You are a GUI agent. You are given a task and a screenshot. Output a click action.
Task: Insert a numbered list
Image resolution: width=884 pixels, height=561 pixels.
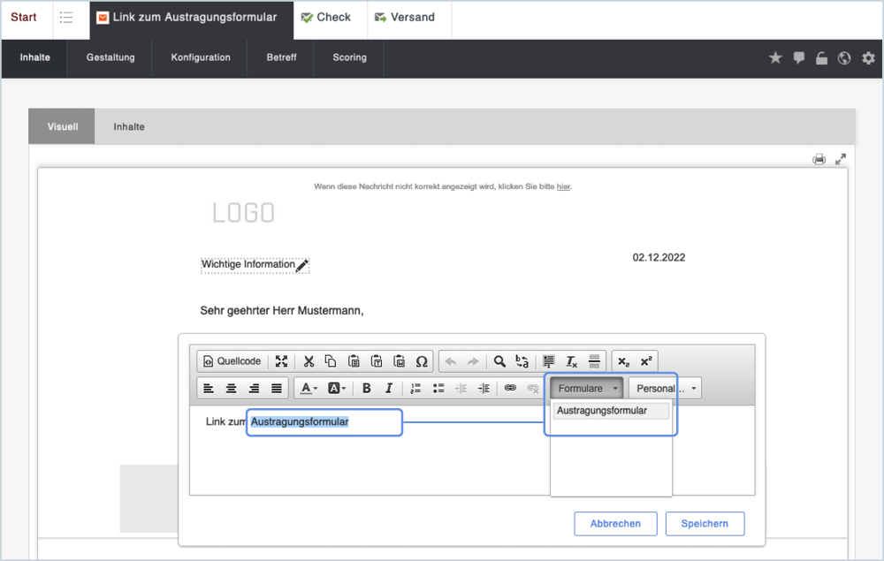[x=415, y=388]
